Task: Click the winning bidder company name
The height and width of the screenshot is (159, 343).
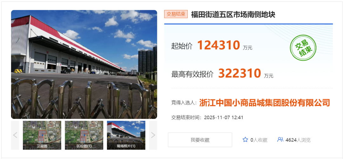Action: (x=265, y=103)
